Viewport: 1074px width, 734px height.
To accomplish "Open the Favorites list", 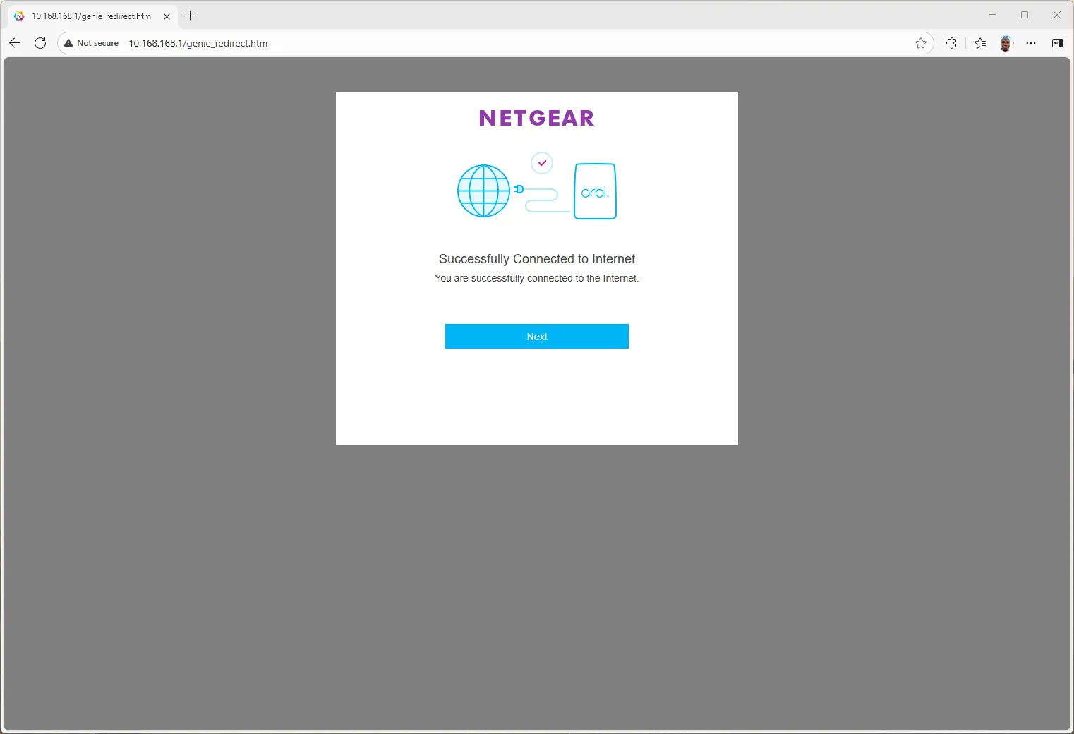I will [x=980, y=43].
